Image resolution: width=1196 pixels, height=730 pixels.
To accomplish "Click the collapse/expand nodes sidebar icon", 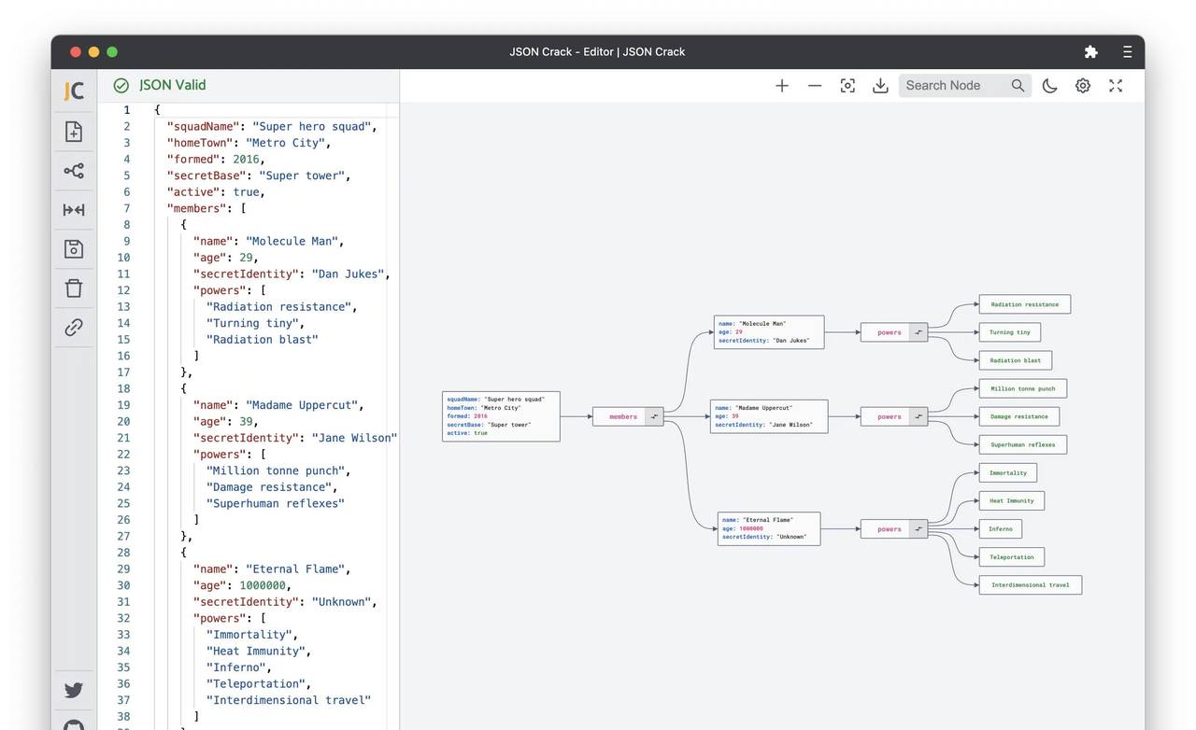I will click(74, 210).
